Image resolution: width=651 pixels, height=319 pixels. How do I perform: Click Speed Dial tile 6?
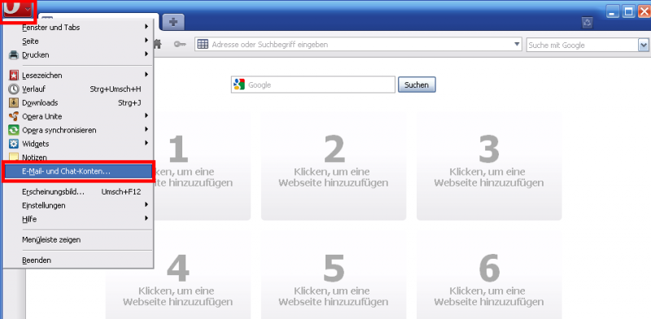pos(489,275)
